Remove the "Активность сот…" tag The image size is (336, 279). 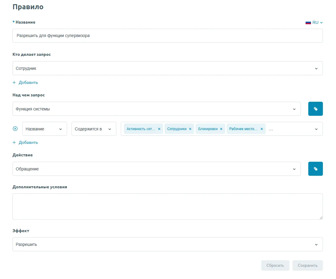pos(159,129)
